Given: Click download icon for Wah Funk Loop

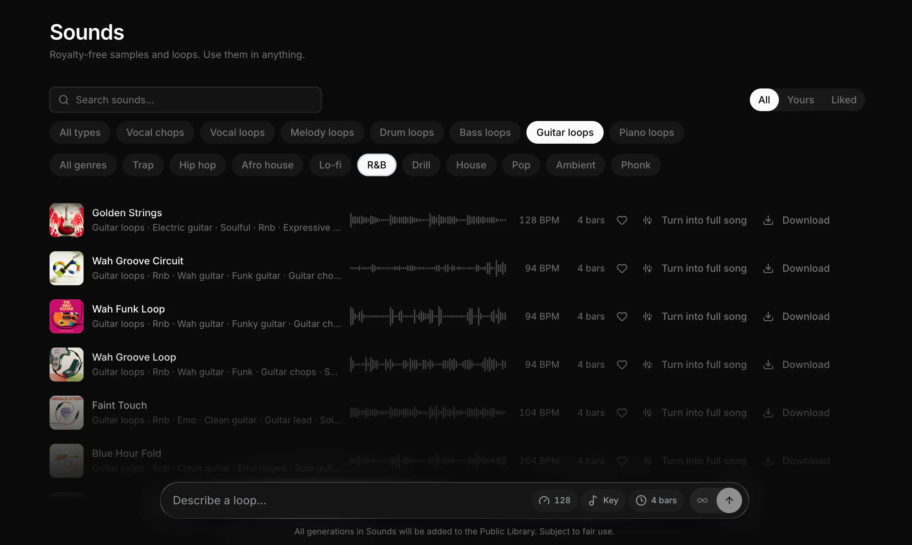Looking at the screenshot, I should coord(768,317).
